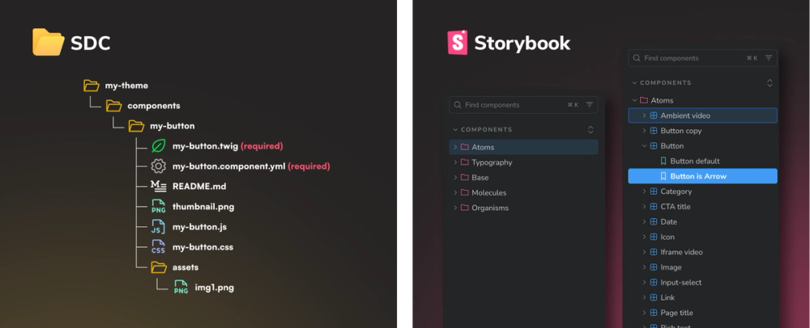
Task: Click the bookmark icon beside Button default
Action: [663, 161]
